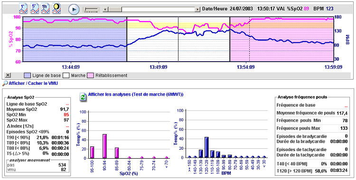Click the Episodes SpO2 <89% row
The height and width of the screenshot is (180, 356).
click(37, 132)
